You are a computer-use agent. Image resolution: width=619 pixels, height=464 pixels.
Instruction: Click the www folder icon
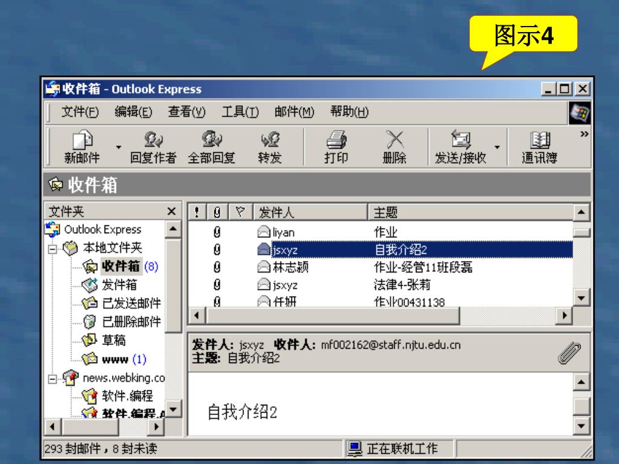(89, 359)
